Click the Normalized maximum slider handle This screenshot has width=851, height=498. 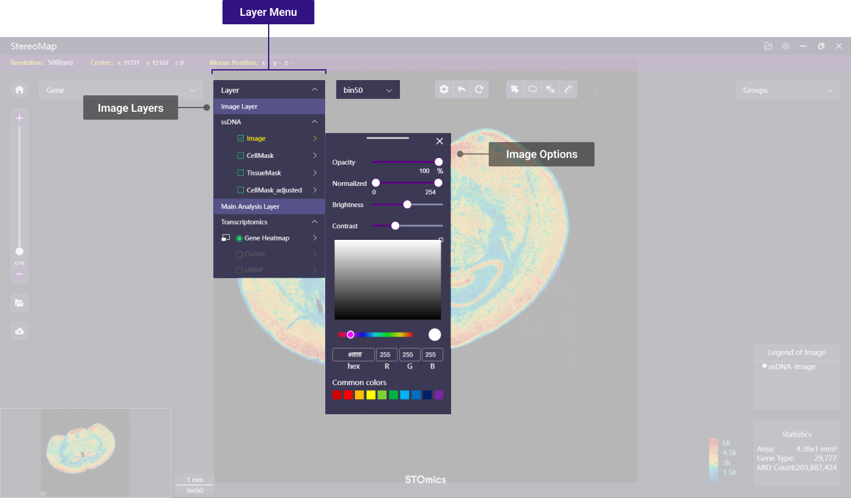[x=438, y=183]
